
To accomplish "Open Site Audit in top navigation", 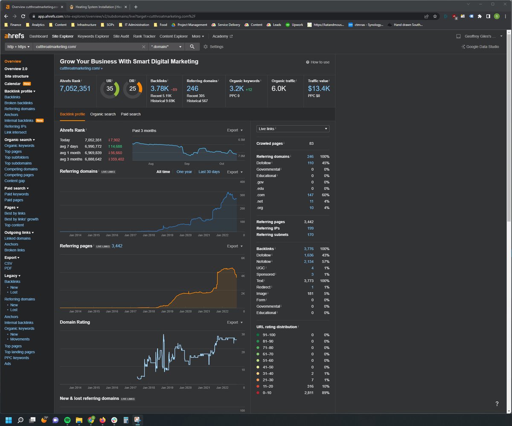I will point(121,36).
